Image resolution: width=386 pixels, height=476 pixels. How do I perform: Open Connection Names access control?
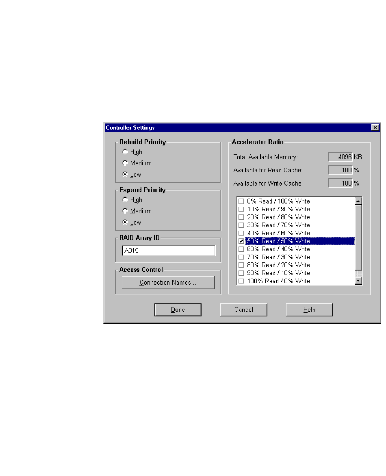(168, 283)
